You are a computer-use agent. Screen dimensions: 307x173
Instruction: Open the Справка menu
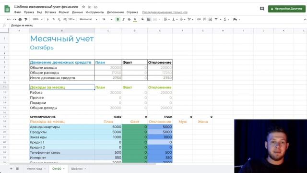coord(132,12)
